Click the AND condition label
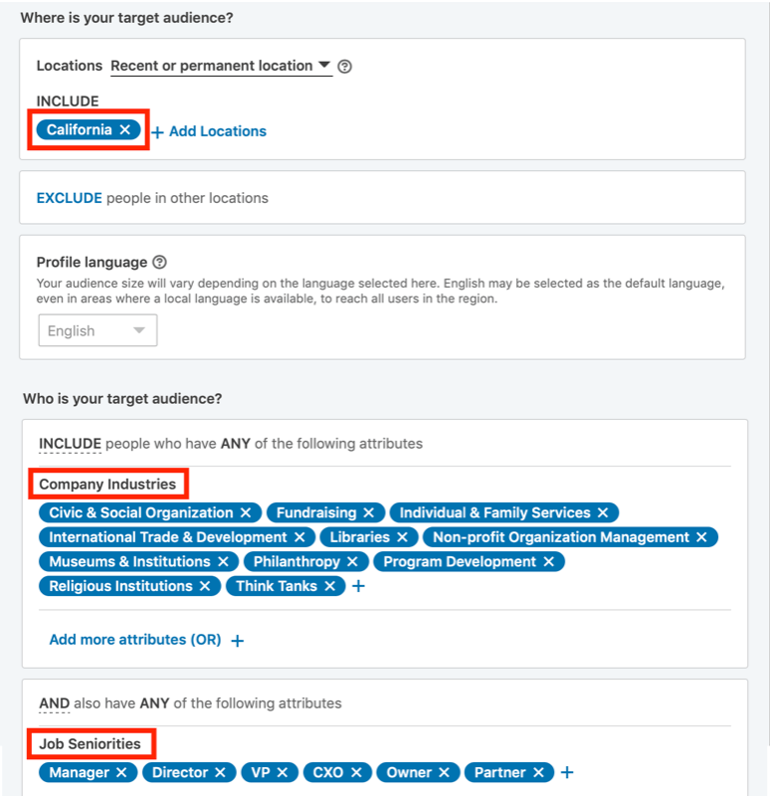This screenshot has height=796, width=770. (x=55, y=703)
